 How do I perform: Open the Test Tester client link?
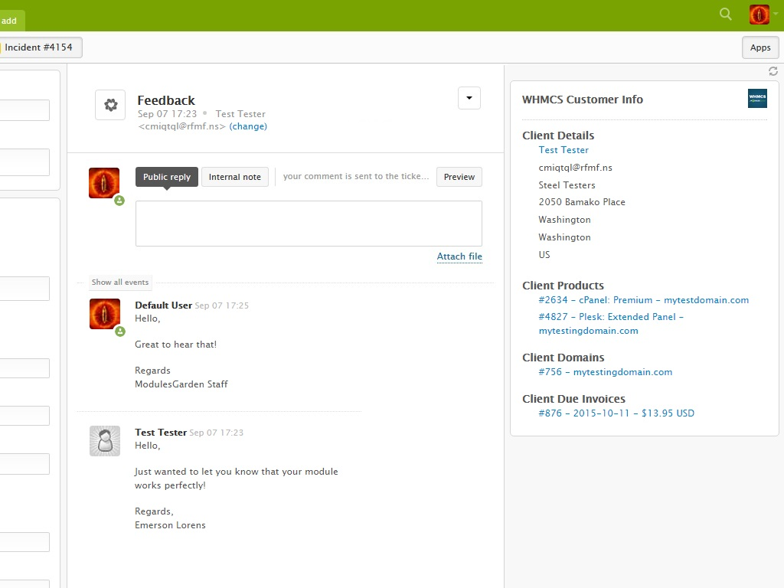[563, 150]
